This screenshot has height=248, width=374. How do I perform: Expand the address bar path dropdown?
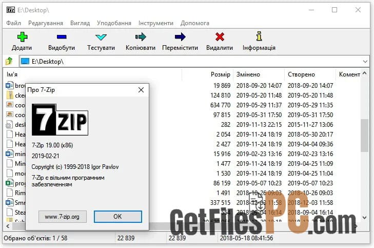[365, 62]
